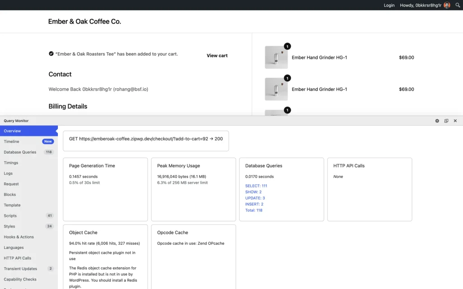Click the 0.1457 seconds value
Image resolution: width=463 pixels, height=289 pixels.
83,177
